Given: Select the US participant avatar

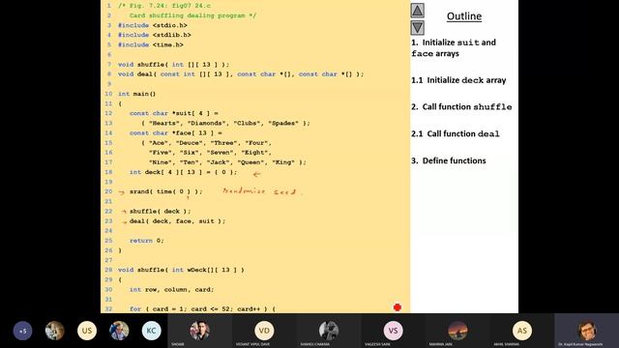Looking at the screenshot, I should (87, 331).
